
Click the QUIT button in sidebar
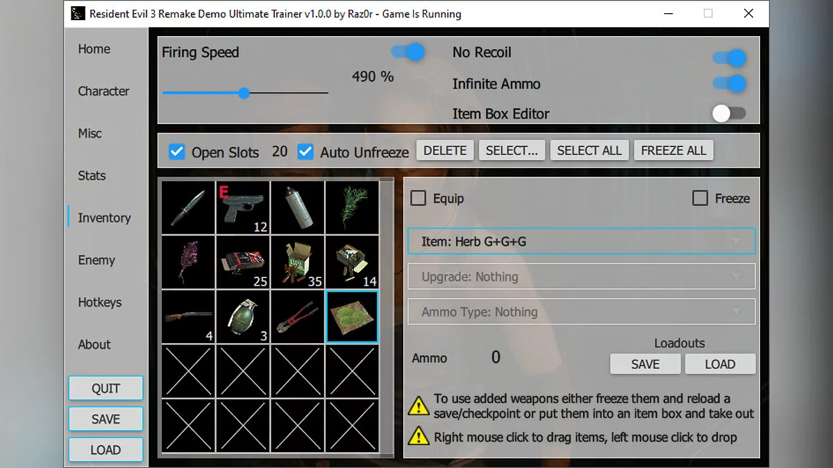tap(106, 388)
